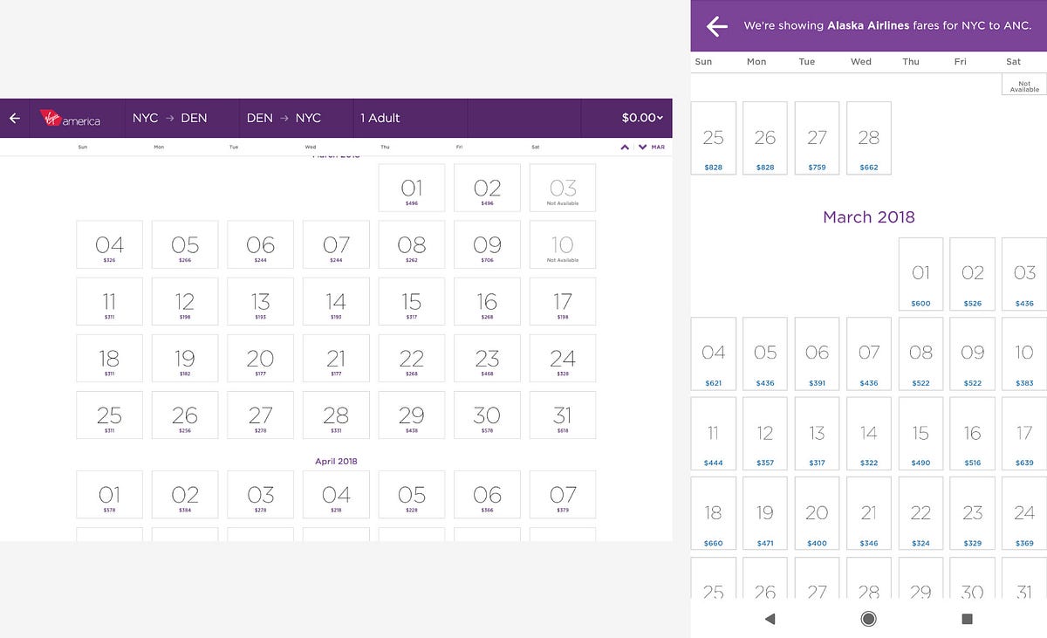Image resolution: width=1047 pixels, height=638 pixels.
Task: Tap March 24 at $369 on Alaska
Action: (x=1024, y=513)
